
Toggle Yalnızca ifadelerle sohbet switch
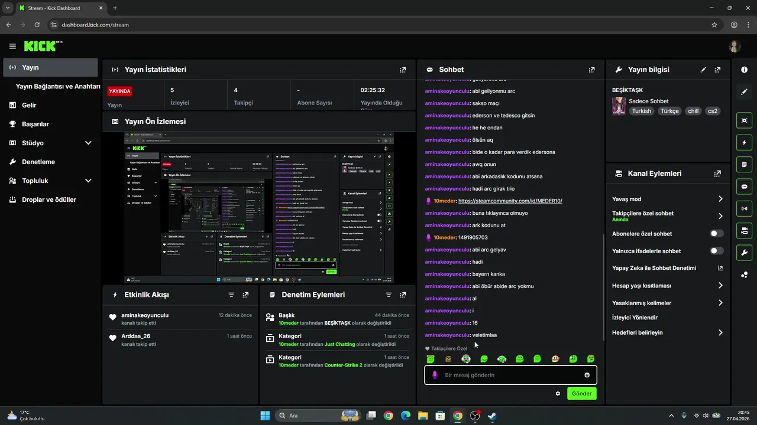[x=717, y=251]
